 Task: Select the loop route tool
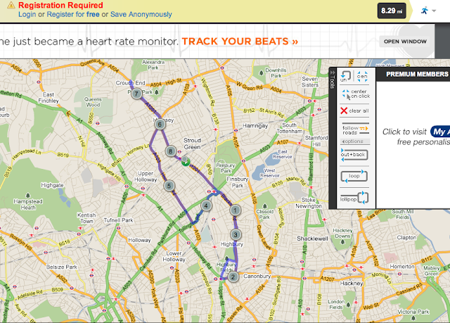click(354, 176)
